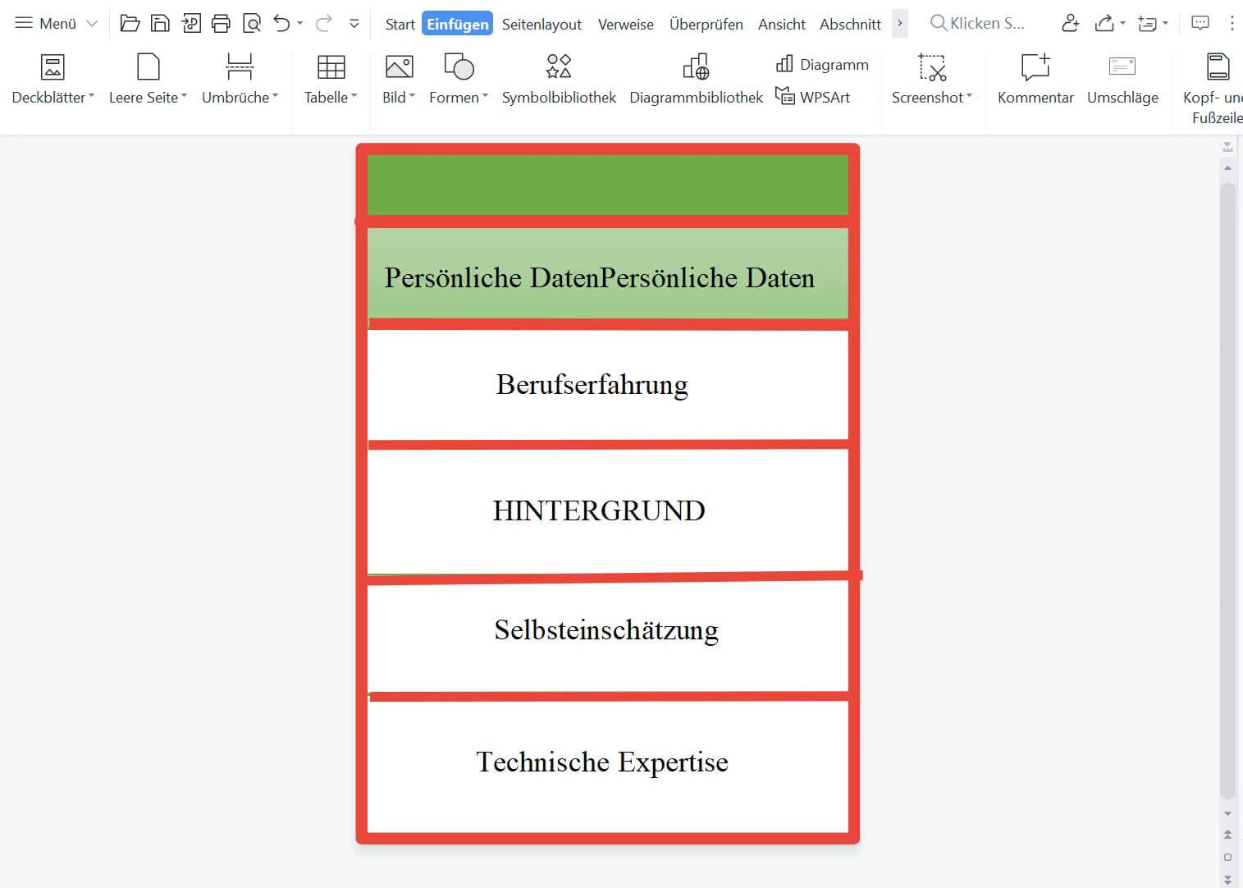Click the export to PDF icon
Screen dimensions: 1243x888
tap(191, 23)
